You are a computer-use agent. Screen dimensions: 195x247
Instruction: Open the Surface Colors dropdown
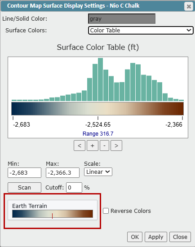141,30
